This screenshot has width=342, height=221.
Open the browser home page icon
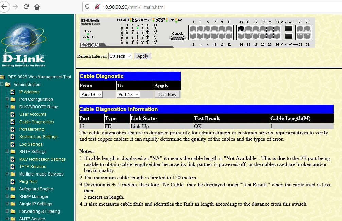pos(37,7)
